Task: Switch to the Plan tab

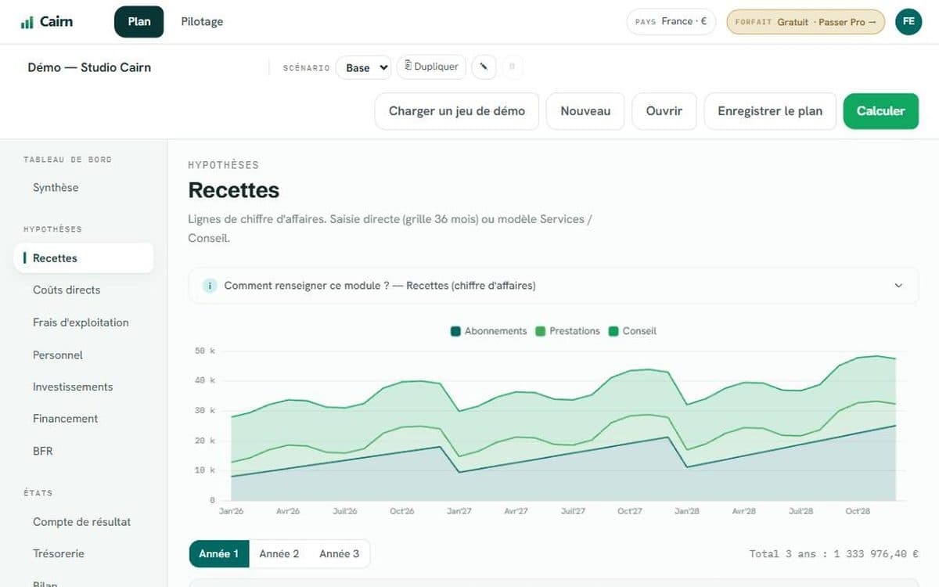Action: point(139,22)
